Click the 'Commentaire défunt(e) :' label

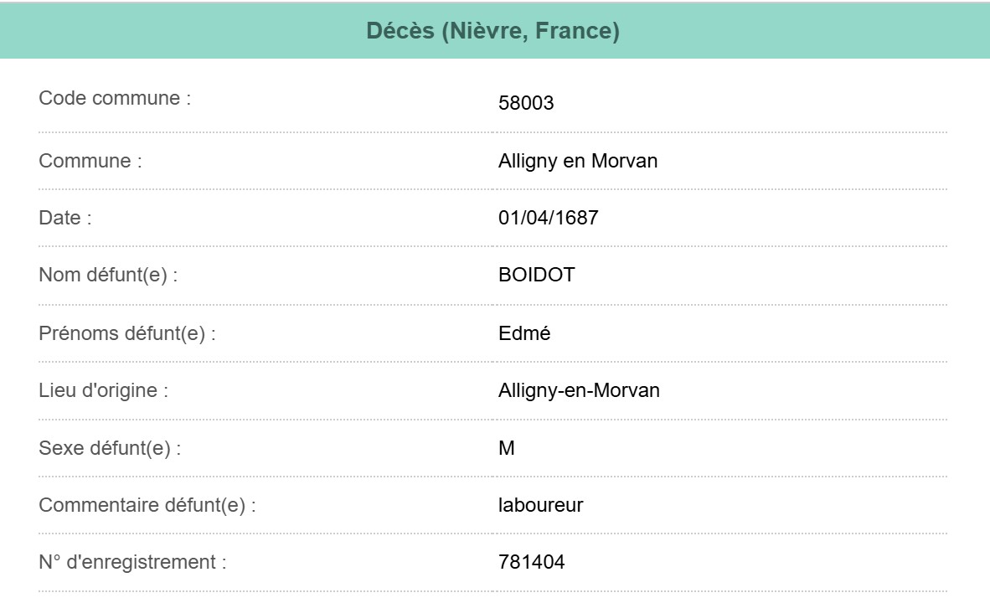point(147,506)
